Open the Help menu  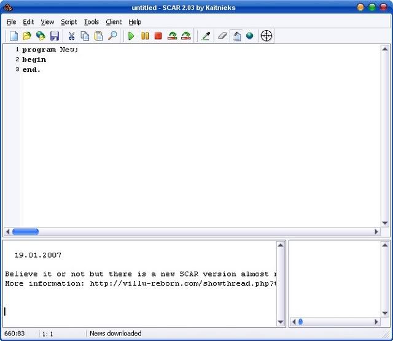[x=134, y=22]
